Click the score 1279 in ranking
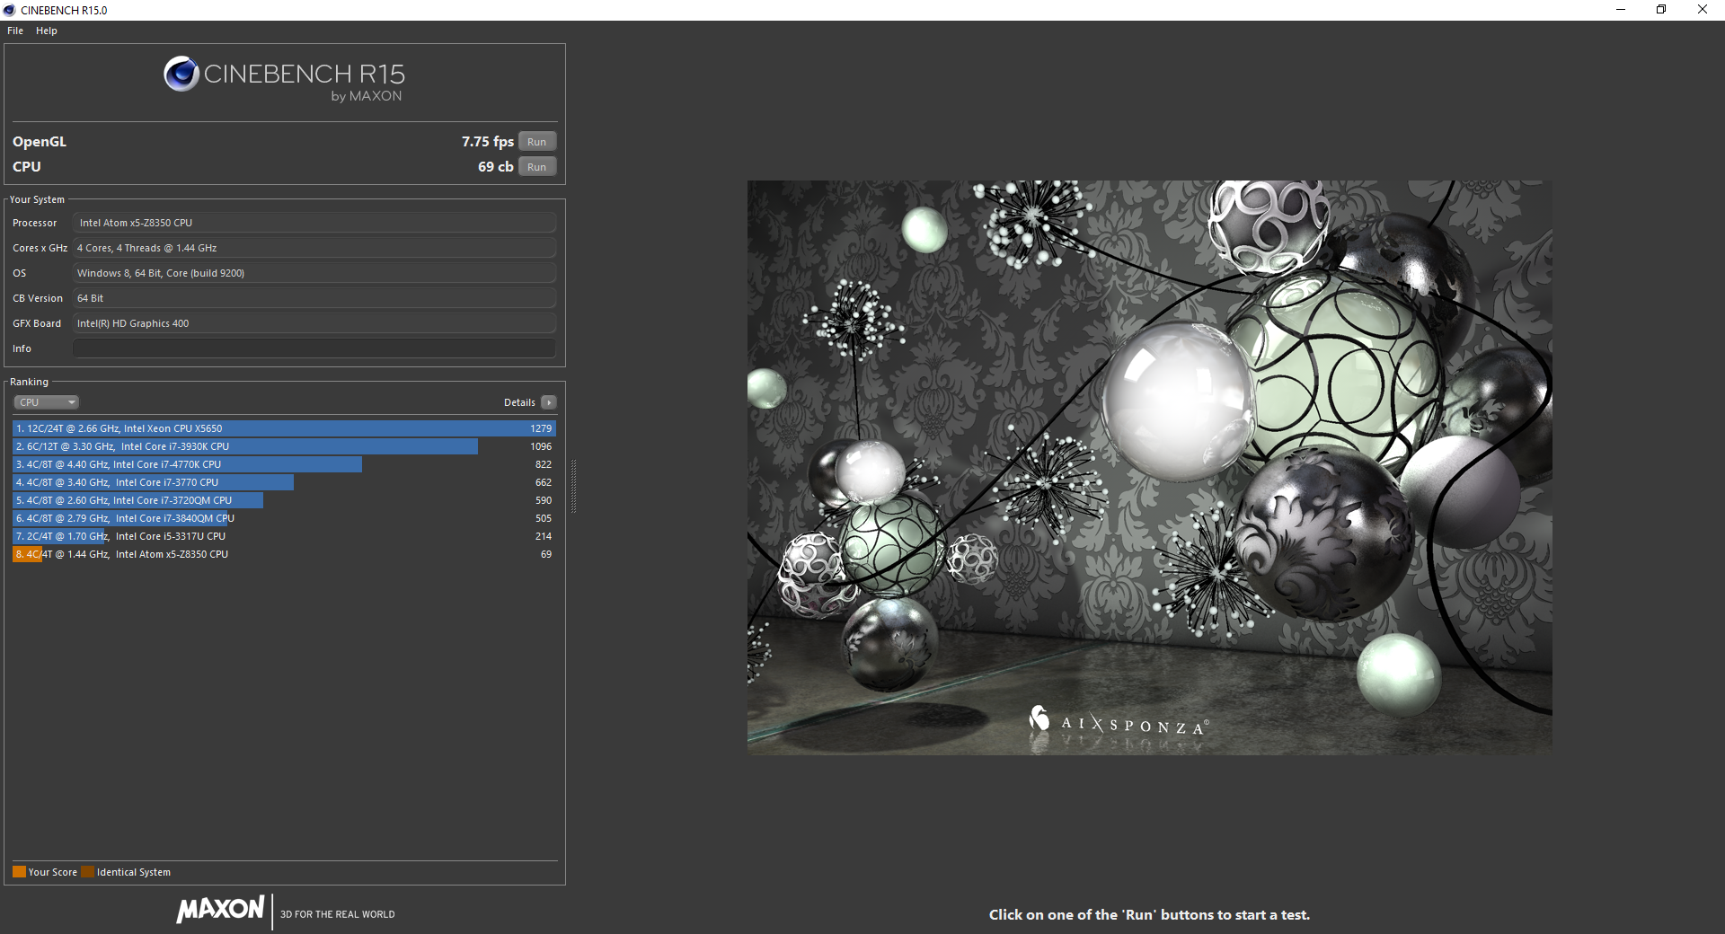The image size is (1725, 934). point(541,428)
